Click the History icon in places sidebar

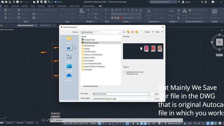tap(69, 48)
